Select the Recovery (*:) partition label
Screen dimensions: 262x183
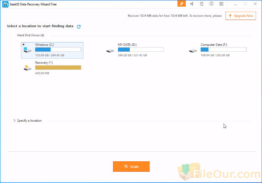pyautogui.click(x=44, y=63)
